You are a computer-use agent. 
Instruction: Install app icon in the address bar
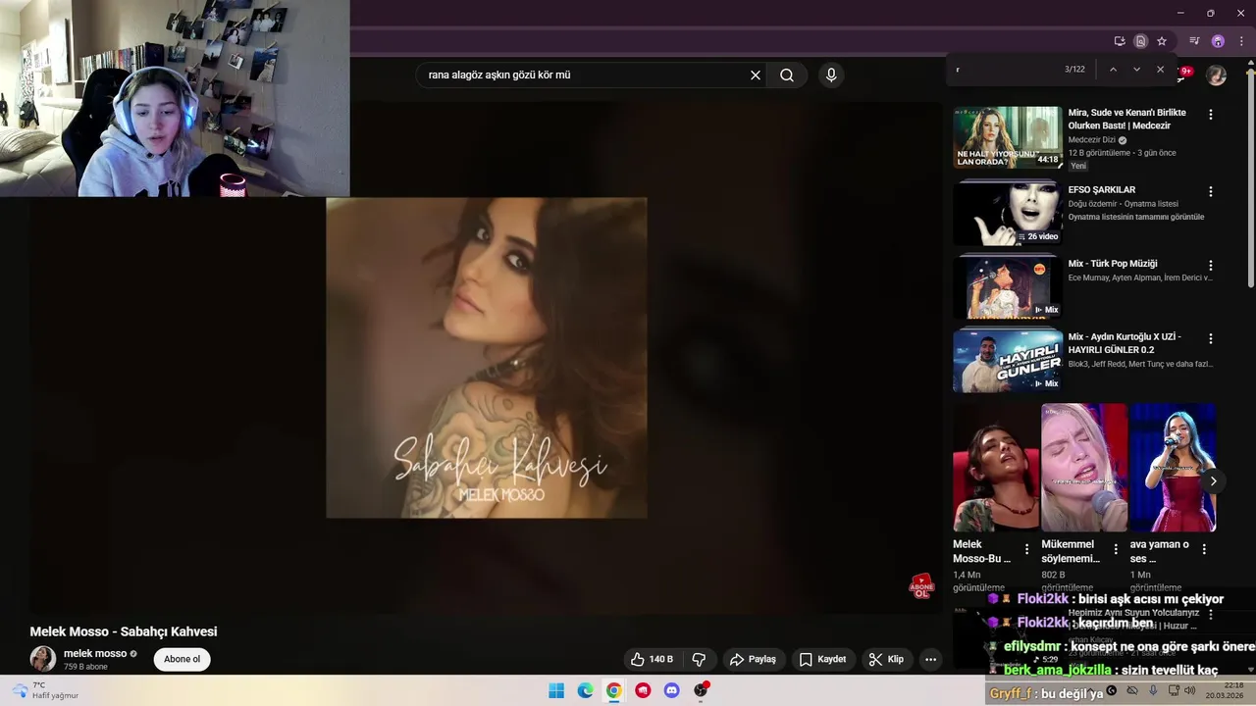(x=1120, y=41)
